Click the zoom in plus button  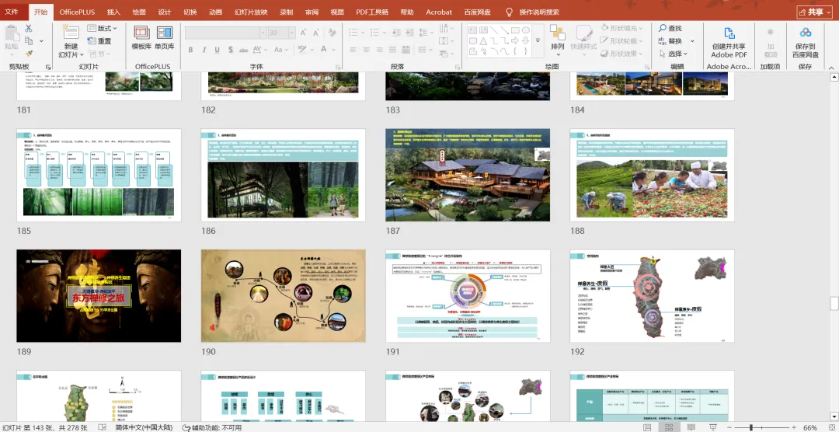[x=794, y=427]
